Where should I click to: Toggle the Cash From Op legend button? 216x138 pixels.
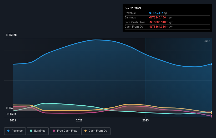tap(96, 131)
